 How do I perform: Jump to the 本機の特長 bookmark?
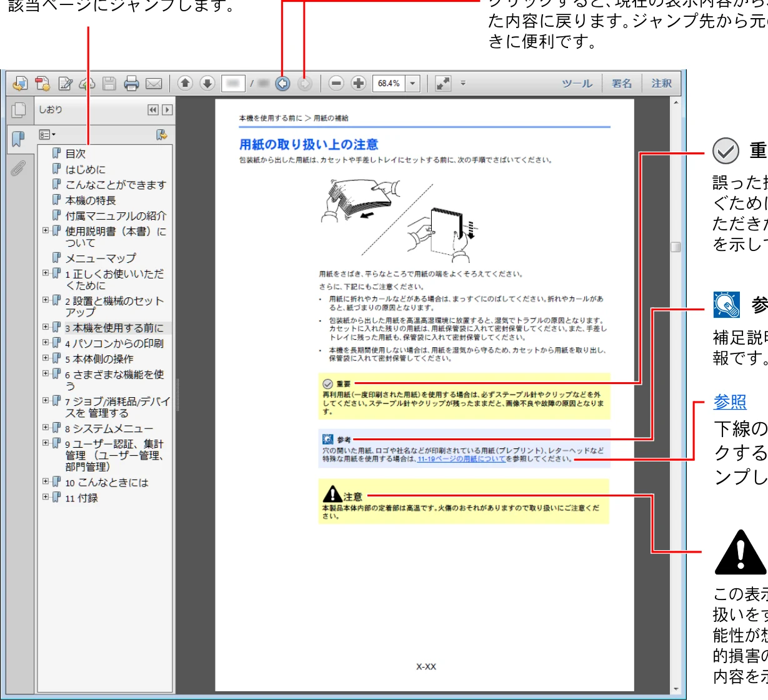tap(91, 200)
